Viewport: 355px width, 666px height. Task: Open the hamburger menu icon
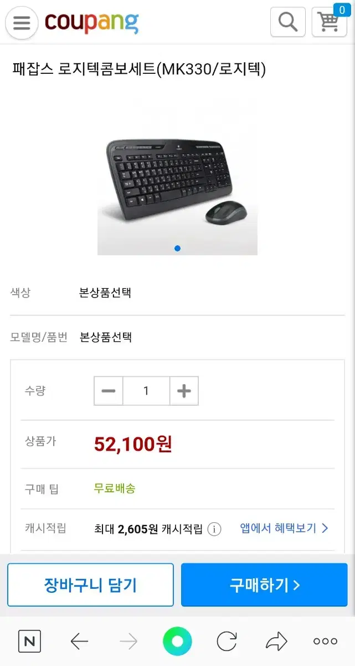click(22, 23)
